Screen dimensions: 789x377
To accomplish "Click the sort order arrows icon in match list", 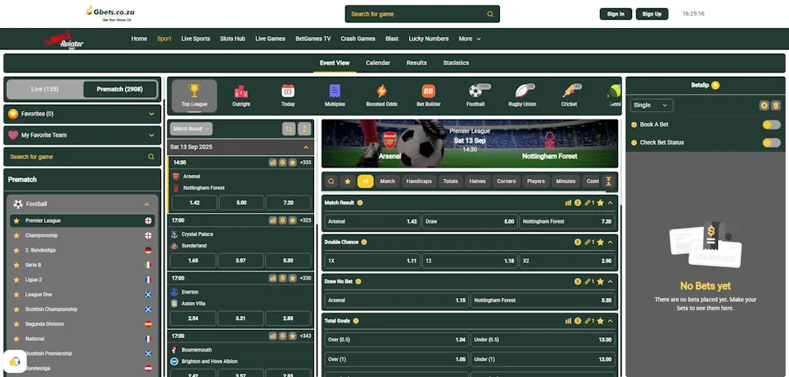I will click(289, 129).
